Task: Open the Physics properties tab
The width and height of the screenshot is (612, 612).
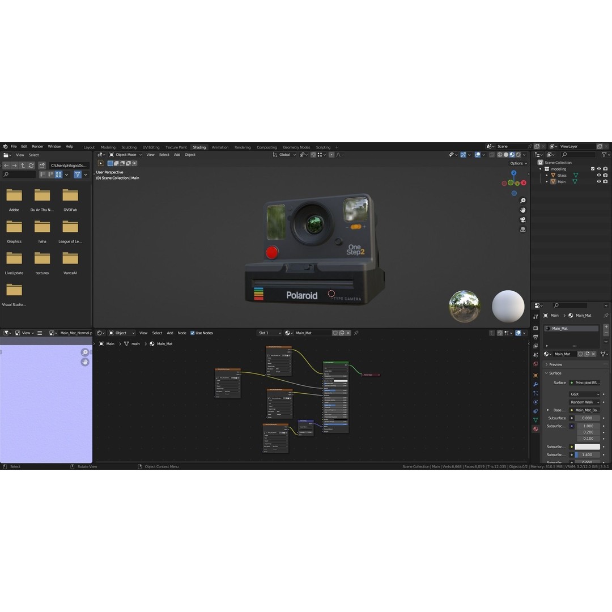Action: 535,402
